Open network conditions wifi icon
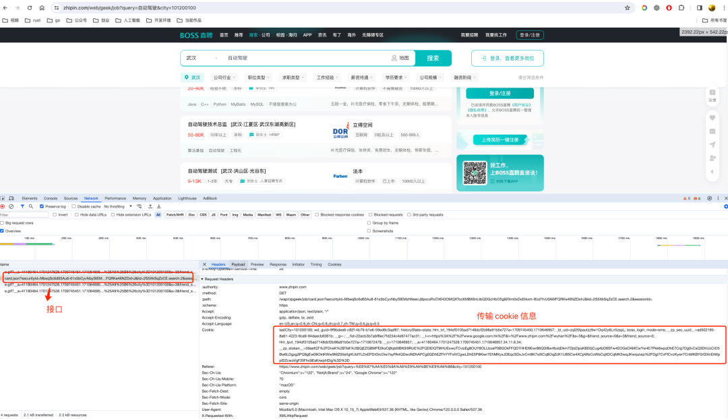This screenshot has height=419, width=728. click(x=140, y=207)
